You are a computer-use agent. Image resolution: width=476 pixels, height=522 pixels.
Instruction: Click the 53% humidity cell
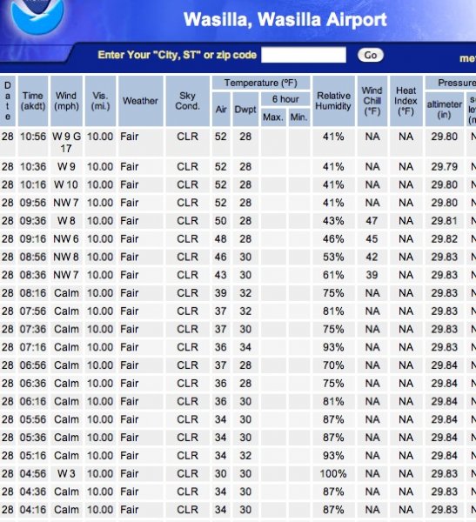point(333,257)
